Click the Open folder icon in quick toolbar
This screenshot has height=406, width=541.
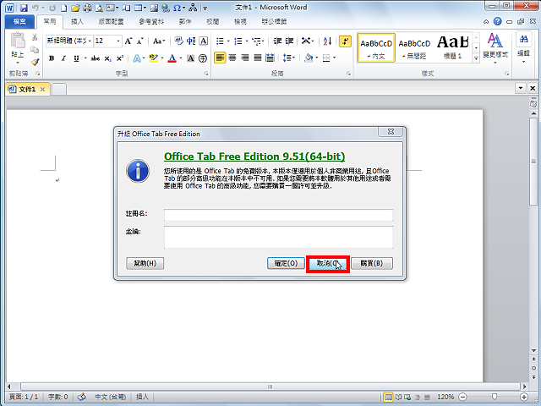[75, 8]
